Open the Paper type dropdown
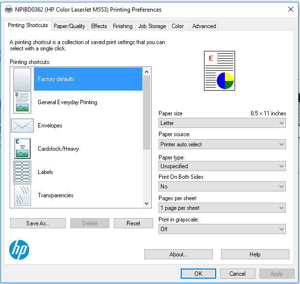The width and height of the screenshot is (300, 284). point(222,166)
